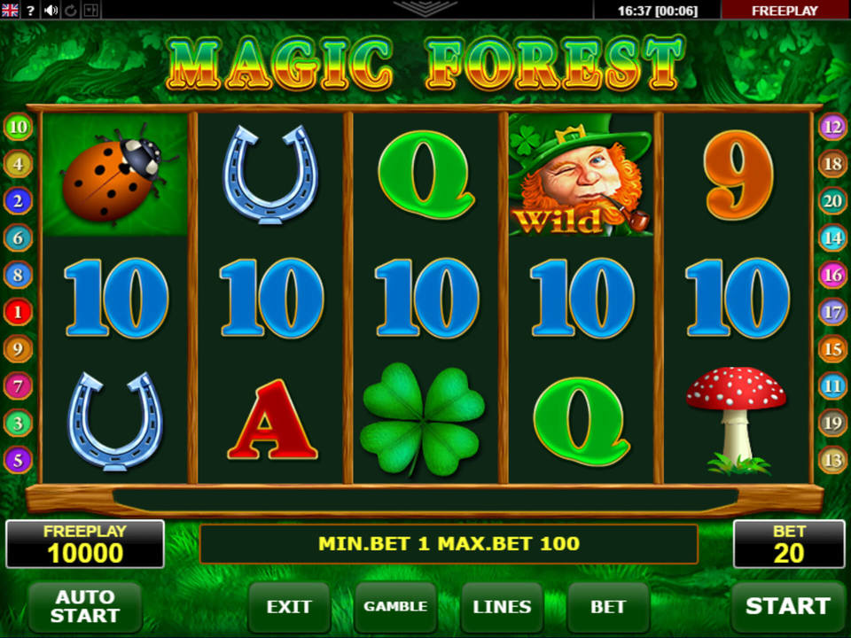Click the Exit button
The image size is (851, 638).
point(289,606)
